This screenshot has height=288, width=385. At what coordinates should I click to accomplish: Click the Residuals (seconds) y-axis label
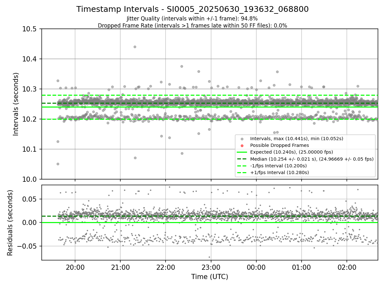point(10,223)
